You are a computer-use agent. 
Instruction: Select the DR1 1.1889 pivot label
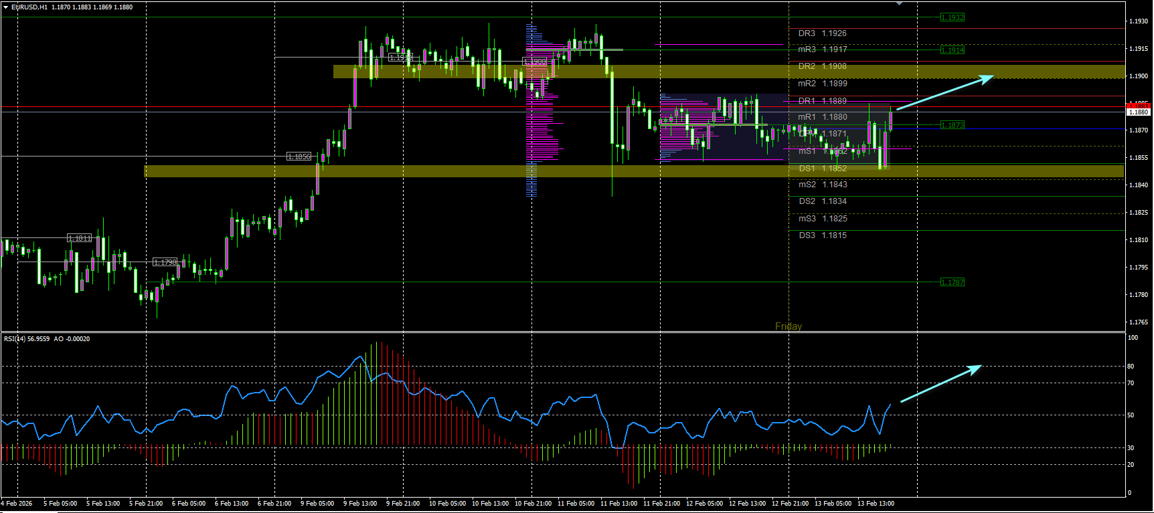pyautogui.click(x=823, y=101)
